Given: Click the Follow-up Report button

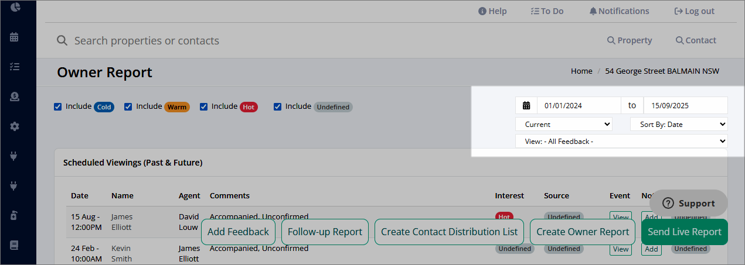Looking at the screenshot, I should pyautogui.click(x=325, y=232).
